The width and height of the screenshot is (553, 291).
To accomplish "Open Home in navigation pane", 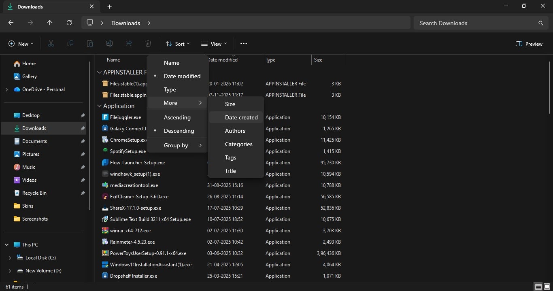I will pyautogui.click(x=45, y=64).
